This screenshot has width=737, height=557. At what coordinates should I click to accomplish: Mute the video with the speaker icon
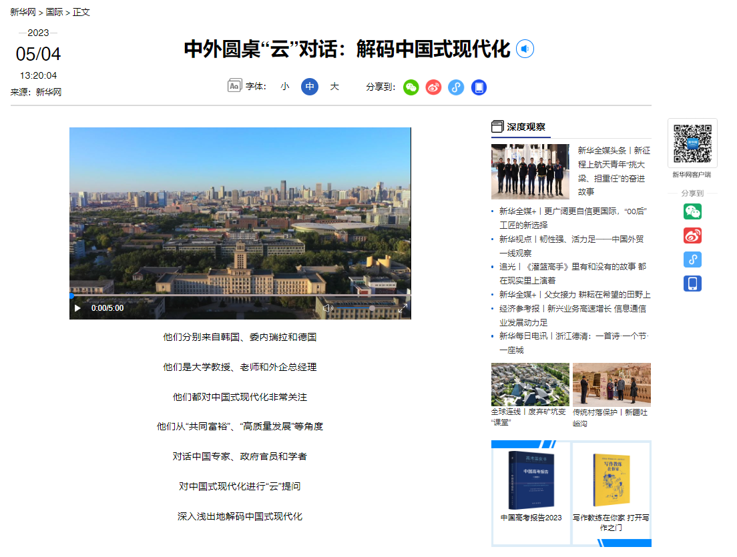click(328, 308)
